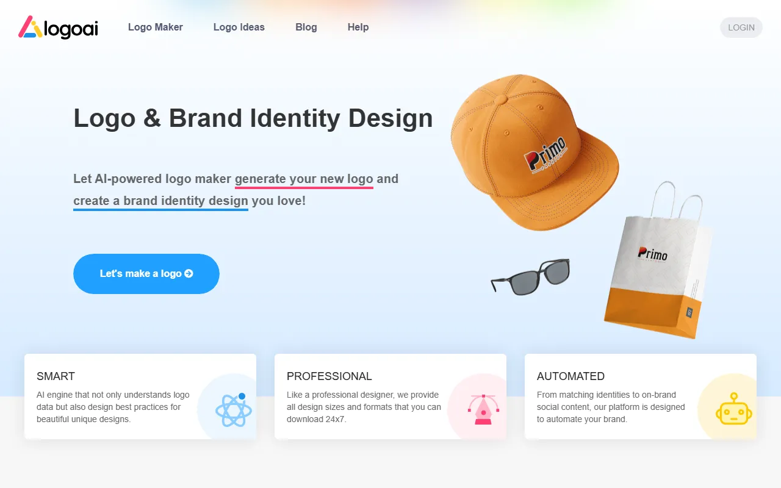
Task: Select the PROFESSIONAL feature card heading
Action: click(x=329, y=376)
